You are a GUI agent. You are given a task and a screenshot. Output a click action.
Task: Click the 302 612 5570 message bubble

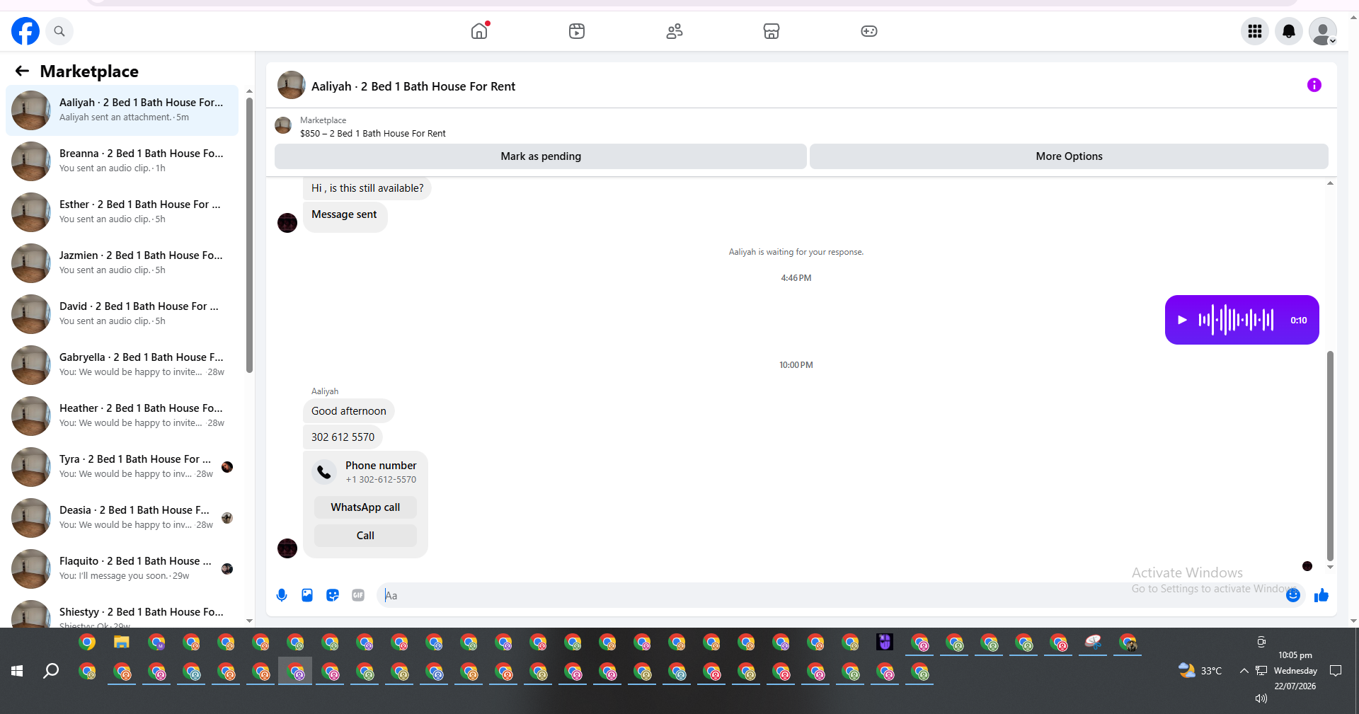pyautogui.click(x=343, y=437)
